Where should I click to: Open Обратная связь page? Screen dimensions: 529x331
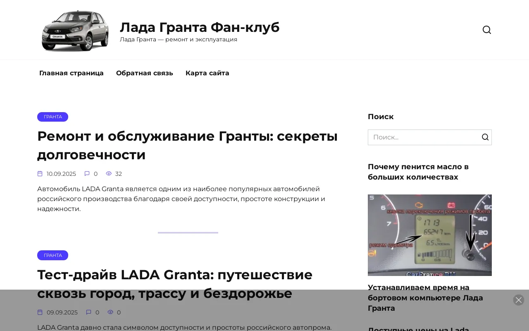click(x=145, y=73)
